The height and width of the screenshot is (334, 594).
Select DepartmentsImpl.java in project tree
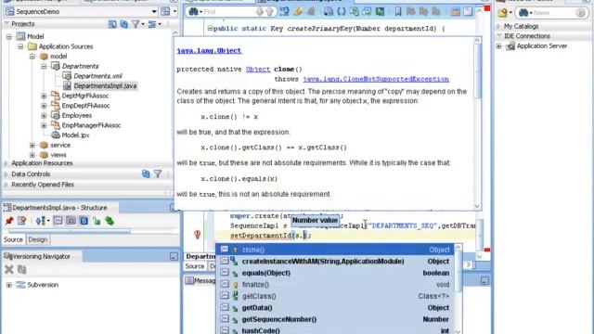click(x=105, y=86)
